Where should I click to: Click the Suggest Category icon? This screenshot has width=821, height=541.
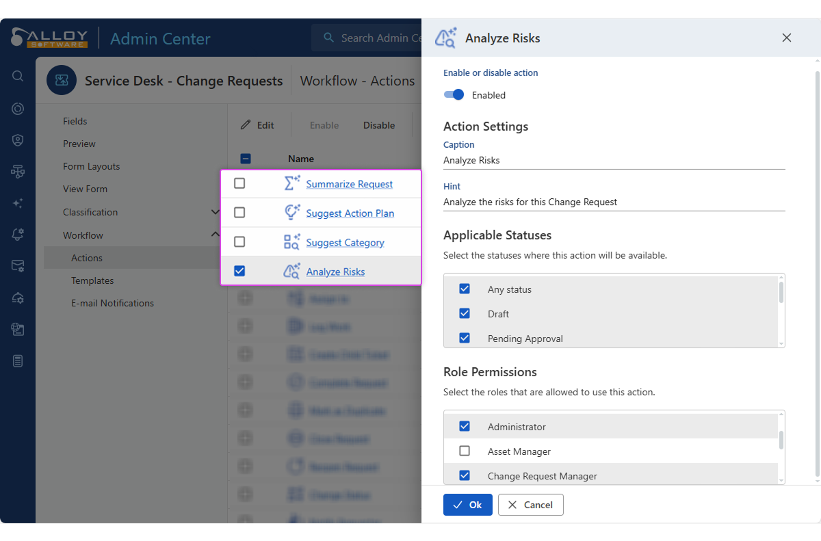tap(292, 242)
